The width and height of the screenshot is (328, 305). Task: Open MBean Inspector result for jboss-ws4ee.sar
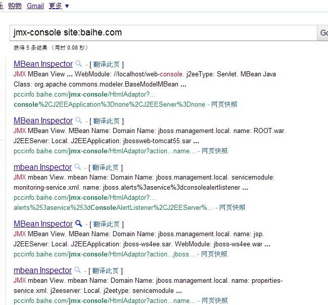tap(43, 224)
